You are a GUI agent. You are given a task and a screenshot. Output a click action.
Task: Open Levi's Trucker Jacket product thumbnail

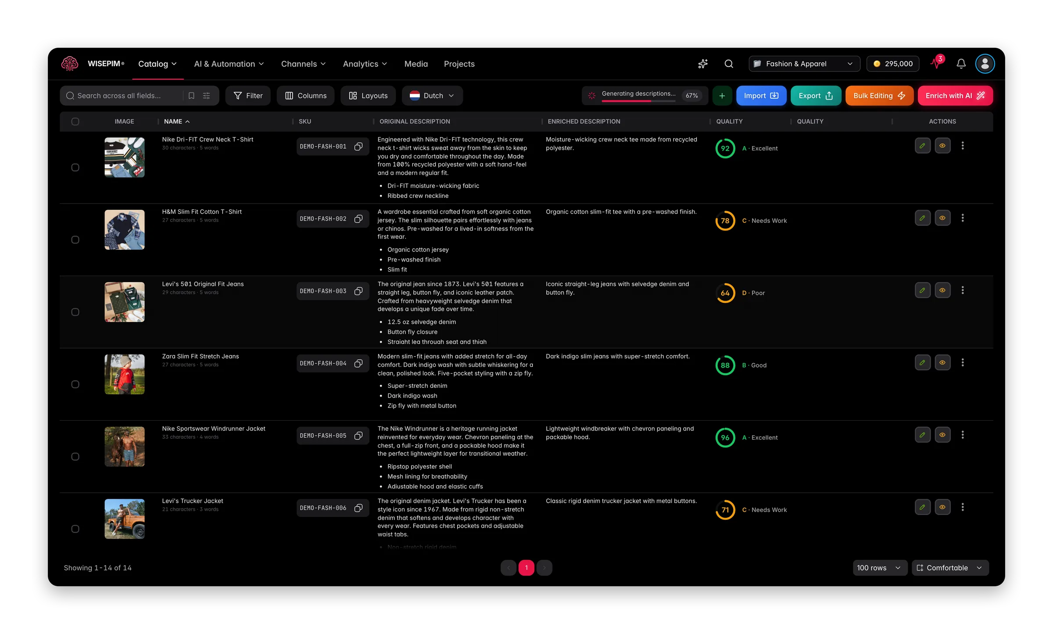pyautogui.click(x=125, y=519)
